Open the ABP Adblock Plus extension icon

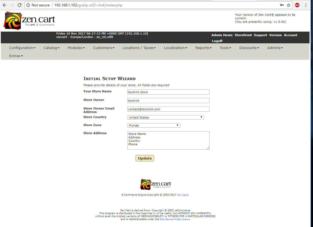tap(297, 5)
